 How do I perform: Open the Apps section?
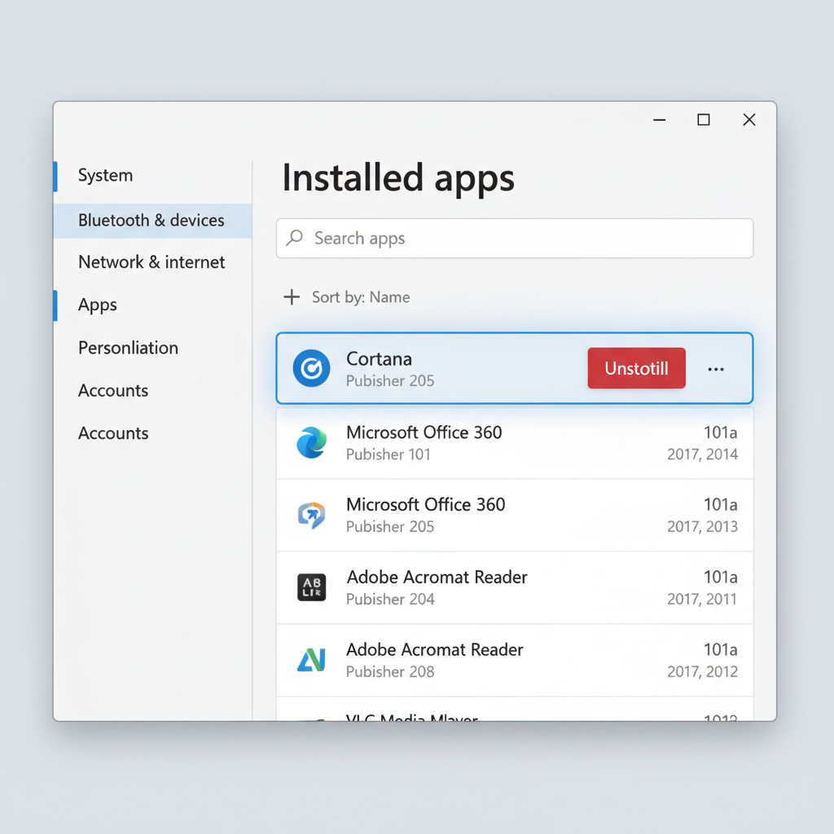(x=98, y=305)
